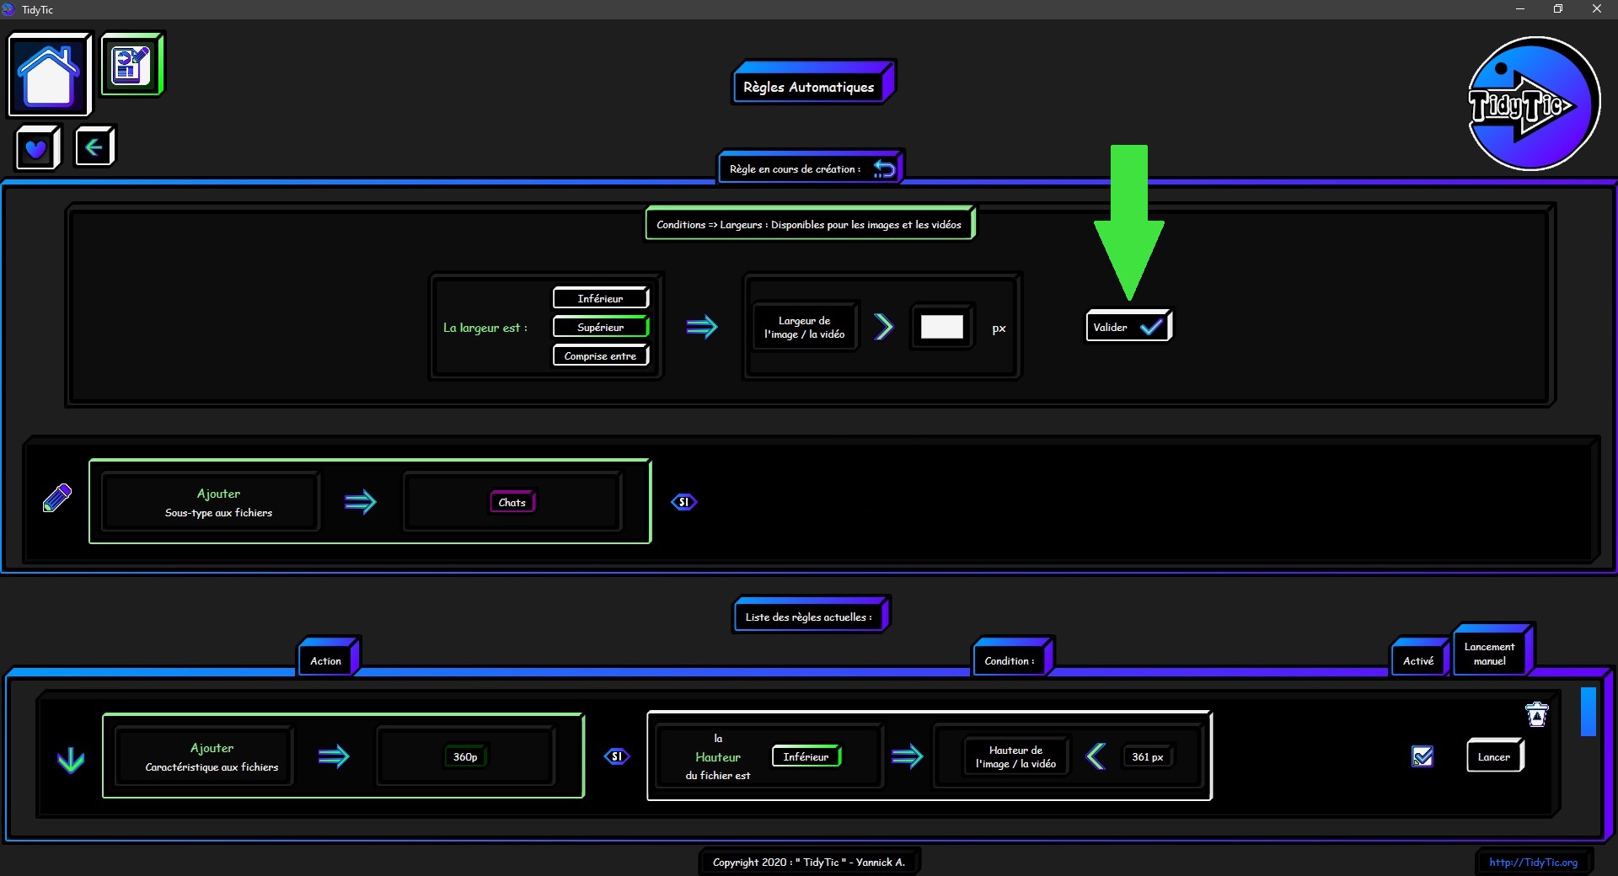The width and height of the screenshot is (1618, 876).
Task: Toggle the Activé checkbox for the 360p rule
Action: [x=1422, y=756]
